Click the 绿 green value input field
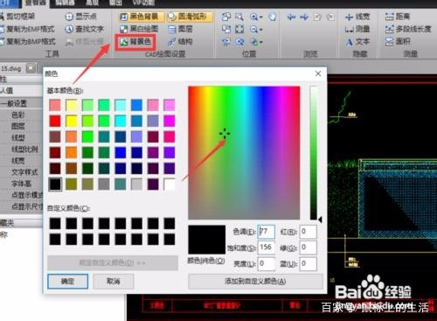 pos(309,248)
